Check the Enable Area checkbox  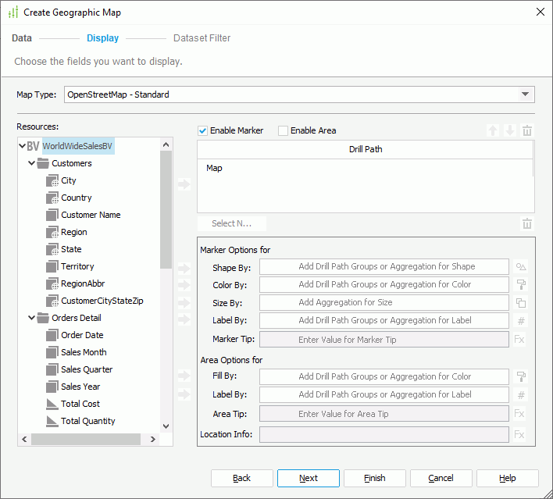(284, 130)
